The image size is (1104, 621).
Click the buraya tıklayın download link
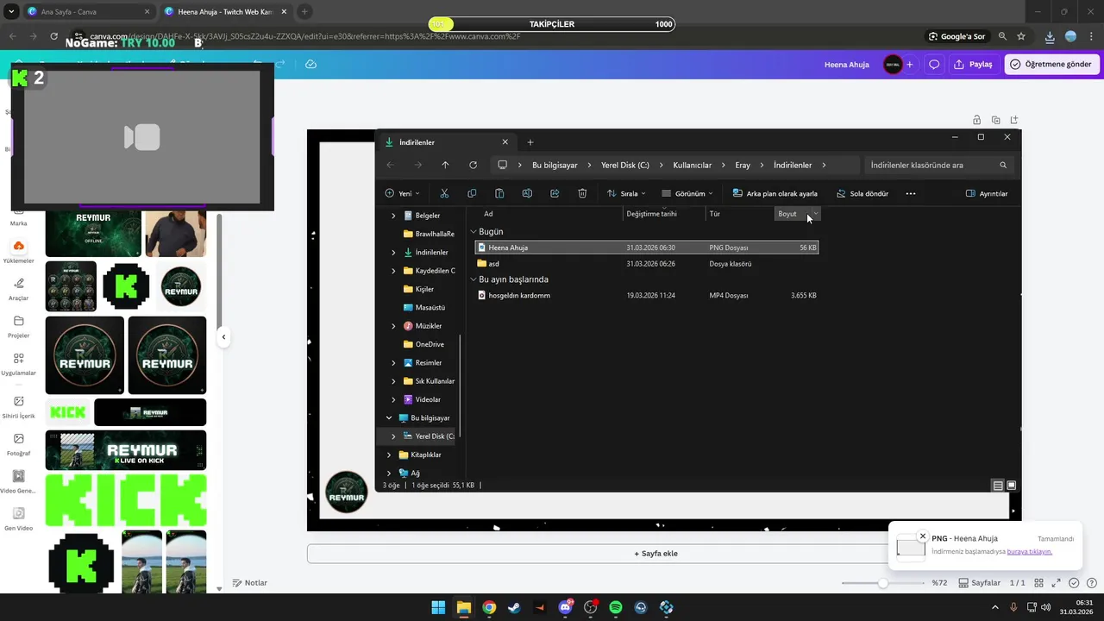[1029, 551]
